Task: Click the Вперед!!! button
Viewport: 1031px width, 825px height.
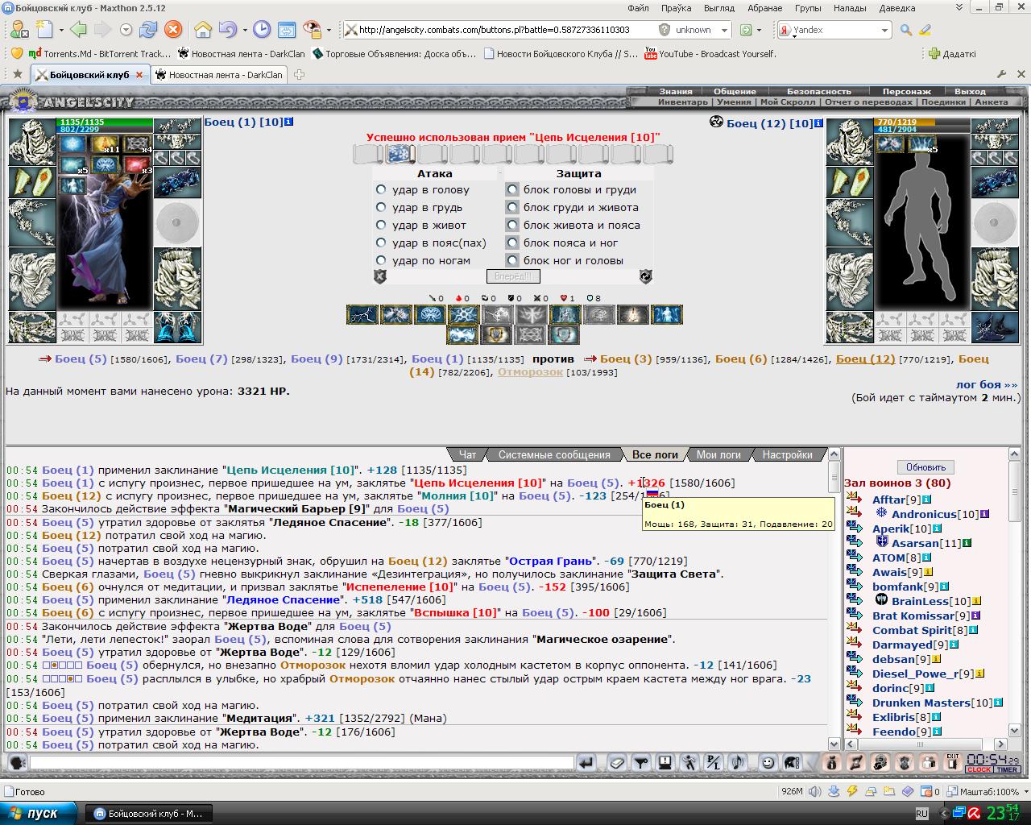Action: (x=513, y=276)
